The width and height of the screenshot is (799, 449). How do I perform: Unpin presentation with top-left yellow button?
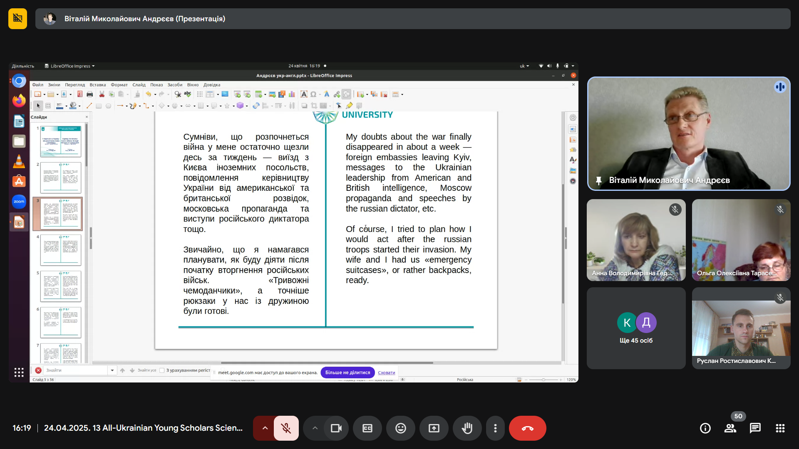17,19
